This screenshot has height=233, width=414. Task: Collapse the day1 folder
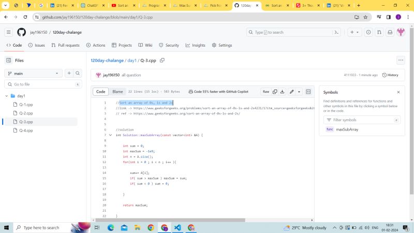(7, 96)
